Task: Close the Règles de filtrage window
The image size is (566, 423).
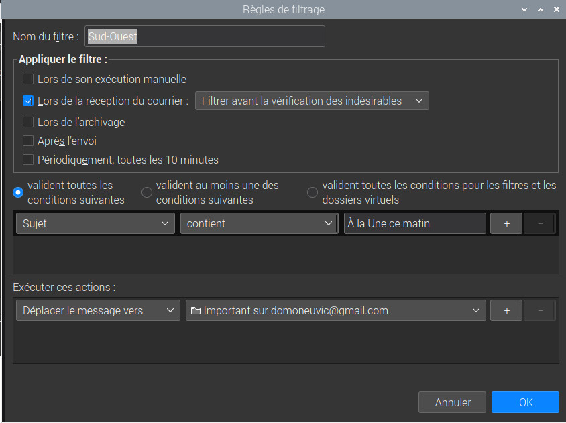Action: (556, 10)
